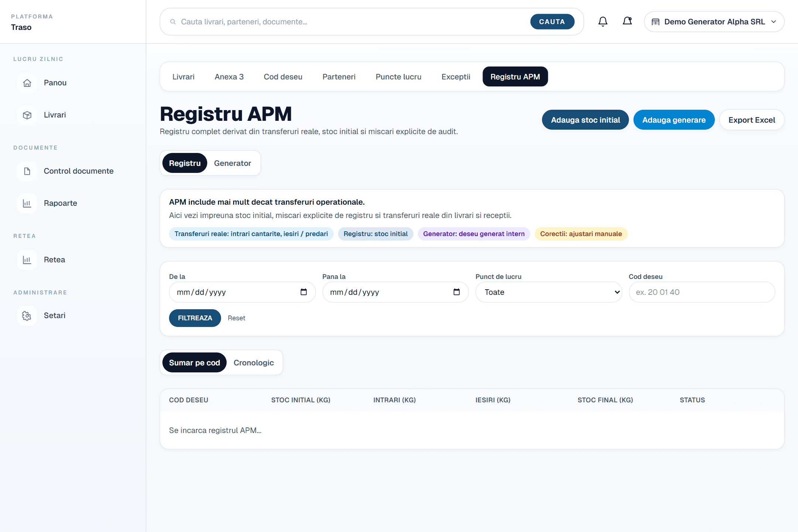Click the Rapoarte chart icon
Image resolution: width=798 pixels, height=532 pixels.
coord(27,203)
